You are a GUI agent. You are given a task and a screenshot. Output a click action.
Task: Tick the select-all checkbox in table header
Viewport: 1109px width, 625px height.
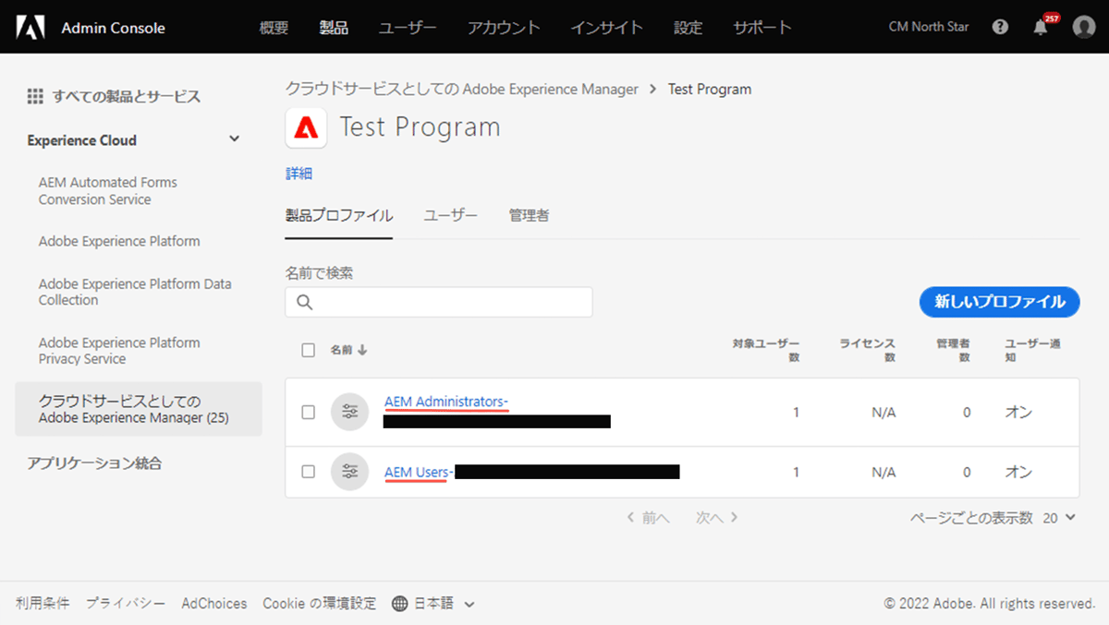[x=309, y=350]
